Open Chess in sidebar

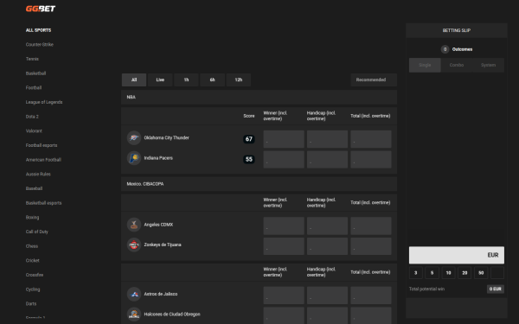coord(32,246)
